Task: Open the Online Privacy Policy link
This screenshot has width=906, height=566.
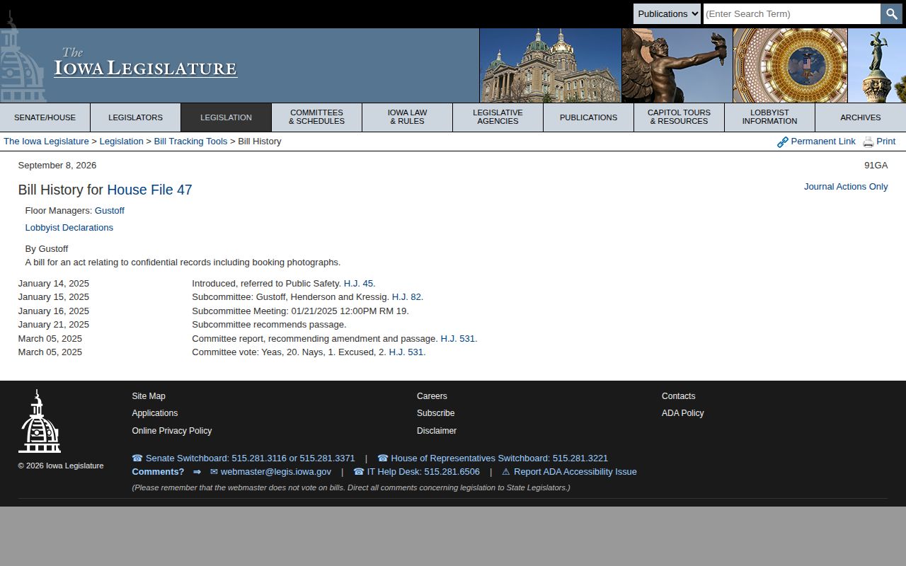Action: pos(172,431)
